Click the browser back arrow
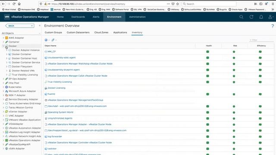Viewport: 276px width, 155px height. 3,4
